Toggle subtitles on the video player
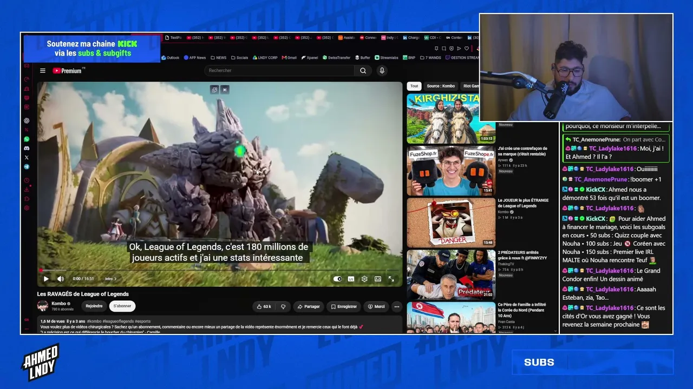Image resolution: width=693 pixels, height=389 pixels. [x=351, y=279]
